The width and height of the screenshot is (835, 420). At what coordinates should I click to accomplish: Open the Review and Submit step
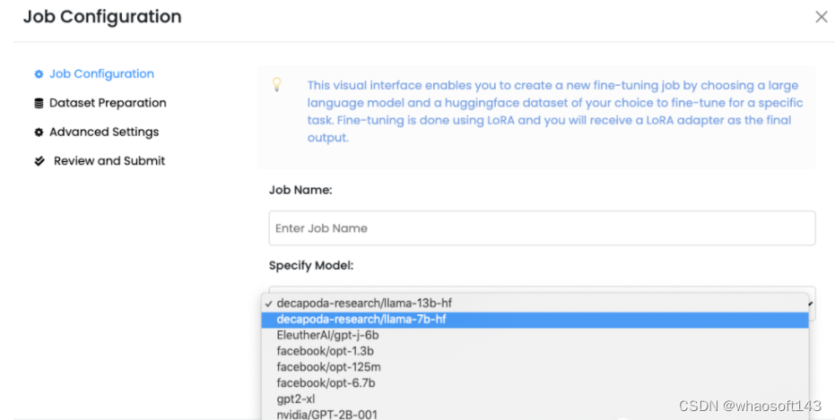[x=109, y=160]
